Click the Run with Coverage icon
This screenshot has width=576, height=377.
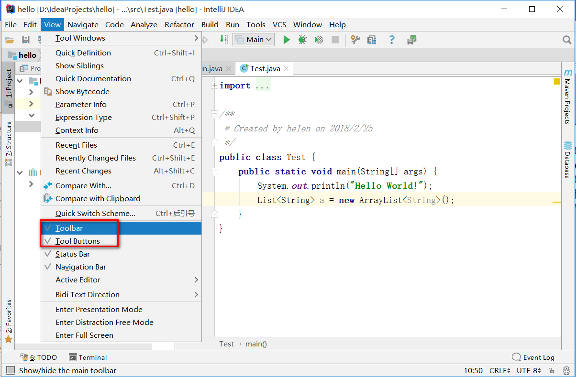pos(319,40)
